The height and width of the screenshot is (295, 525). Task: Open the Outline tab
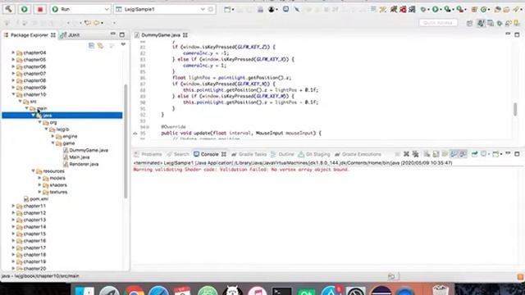(282, 154)
